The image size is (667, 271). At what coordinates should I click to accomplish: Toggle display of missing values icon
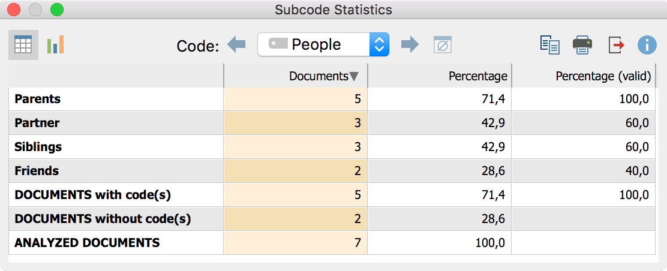click(x=443, y=45)
